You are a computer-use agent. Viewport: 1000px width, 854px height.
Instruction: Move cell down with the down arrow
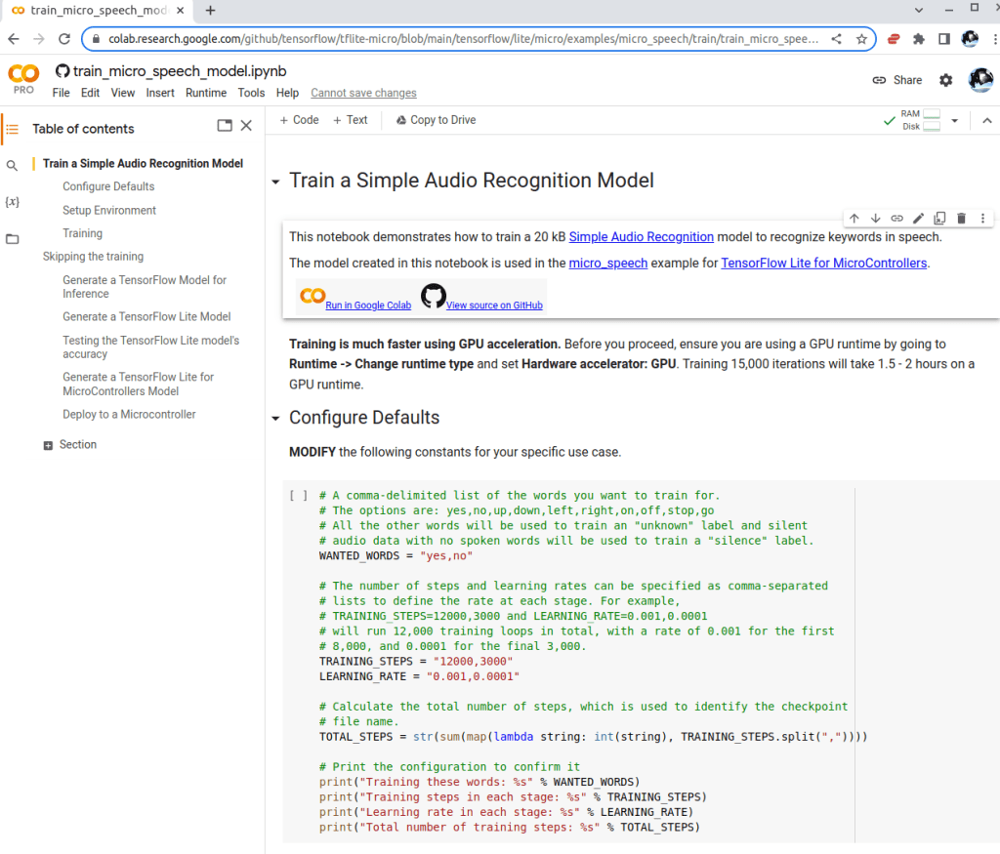coord(875,219)
